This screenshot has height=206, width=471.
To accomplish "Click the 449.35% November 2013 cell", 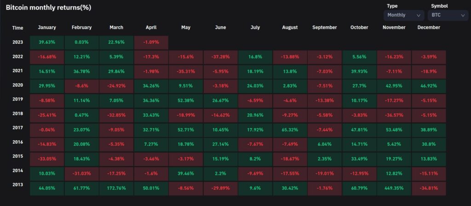I will click(x=394, y=188).
